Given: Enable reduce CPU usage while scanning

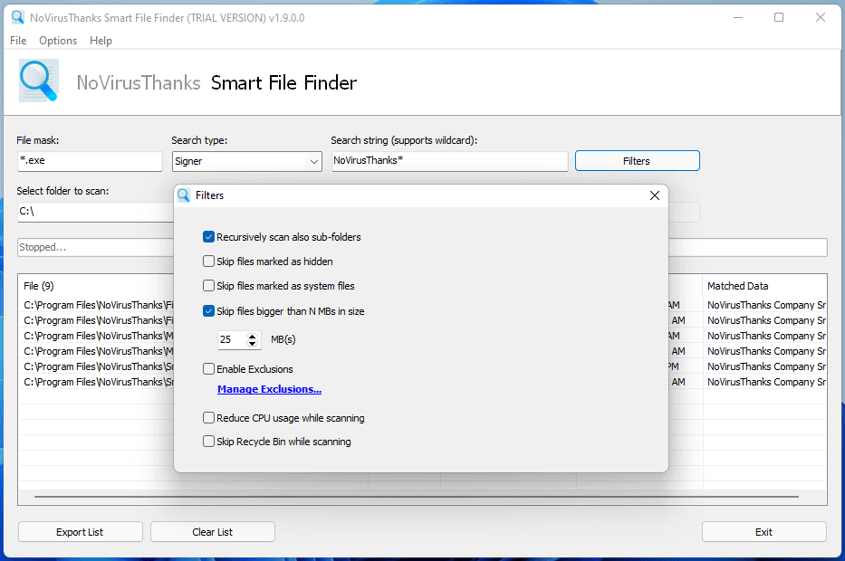Looking at the screenshot, I should point(208,418).
